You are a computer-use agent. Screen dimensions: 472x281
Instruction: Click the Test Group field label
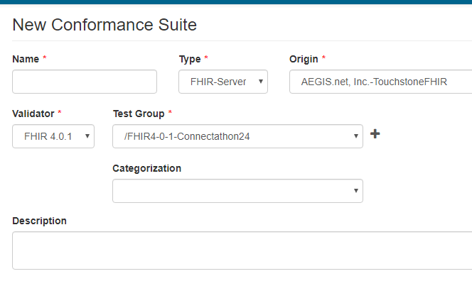(x=139, y=114)
